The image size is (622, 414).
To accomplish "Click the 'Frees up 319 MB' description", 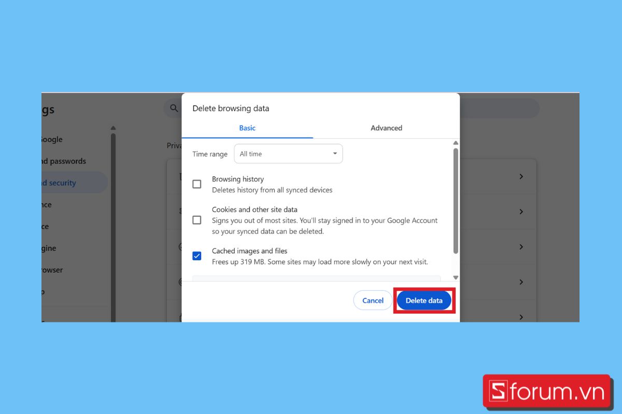I will [320, 262].
